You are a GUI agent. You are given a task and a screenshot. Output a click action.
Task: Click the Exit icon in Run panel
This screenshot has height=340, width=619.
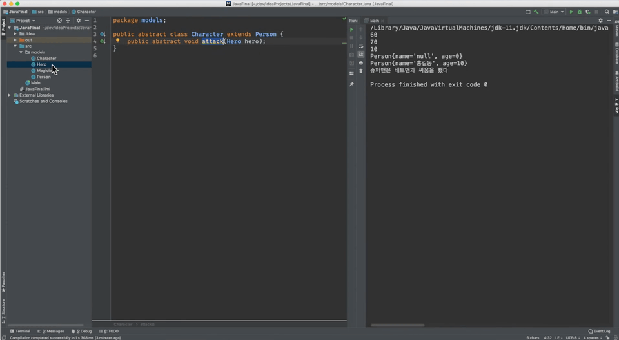[x=351, y=63]
